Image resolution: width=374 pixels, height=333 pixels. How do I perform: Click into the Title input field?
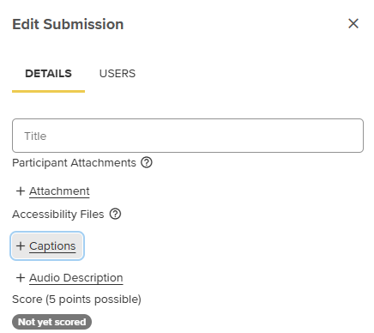pos(188,136)
